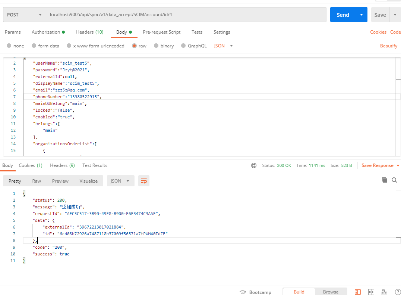
Task: Click the wrap lines icon in response toolbar
Action: point(143,181)
